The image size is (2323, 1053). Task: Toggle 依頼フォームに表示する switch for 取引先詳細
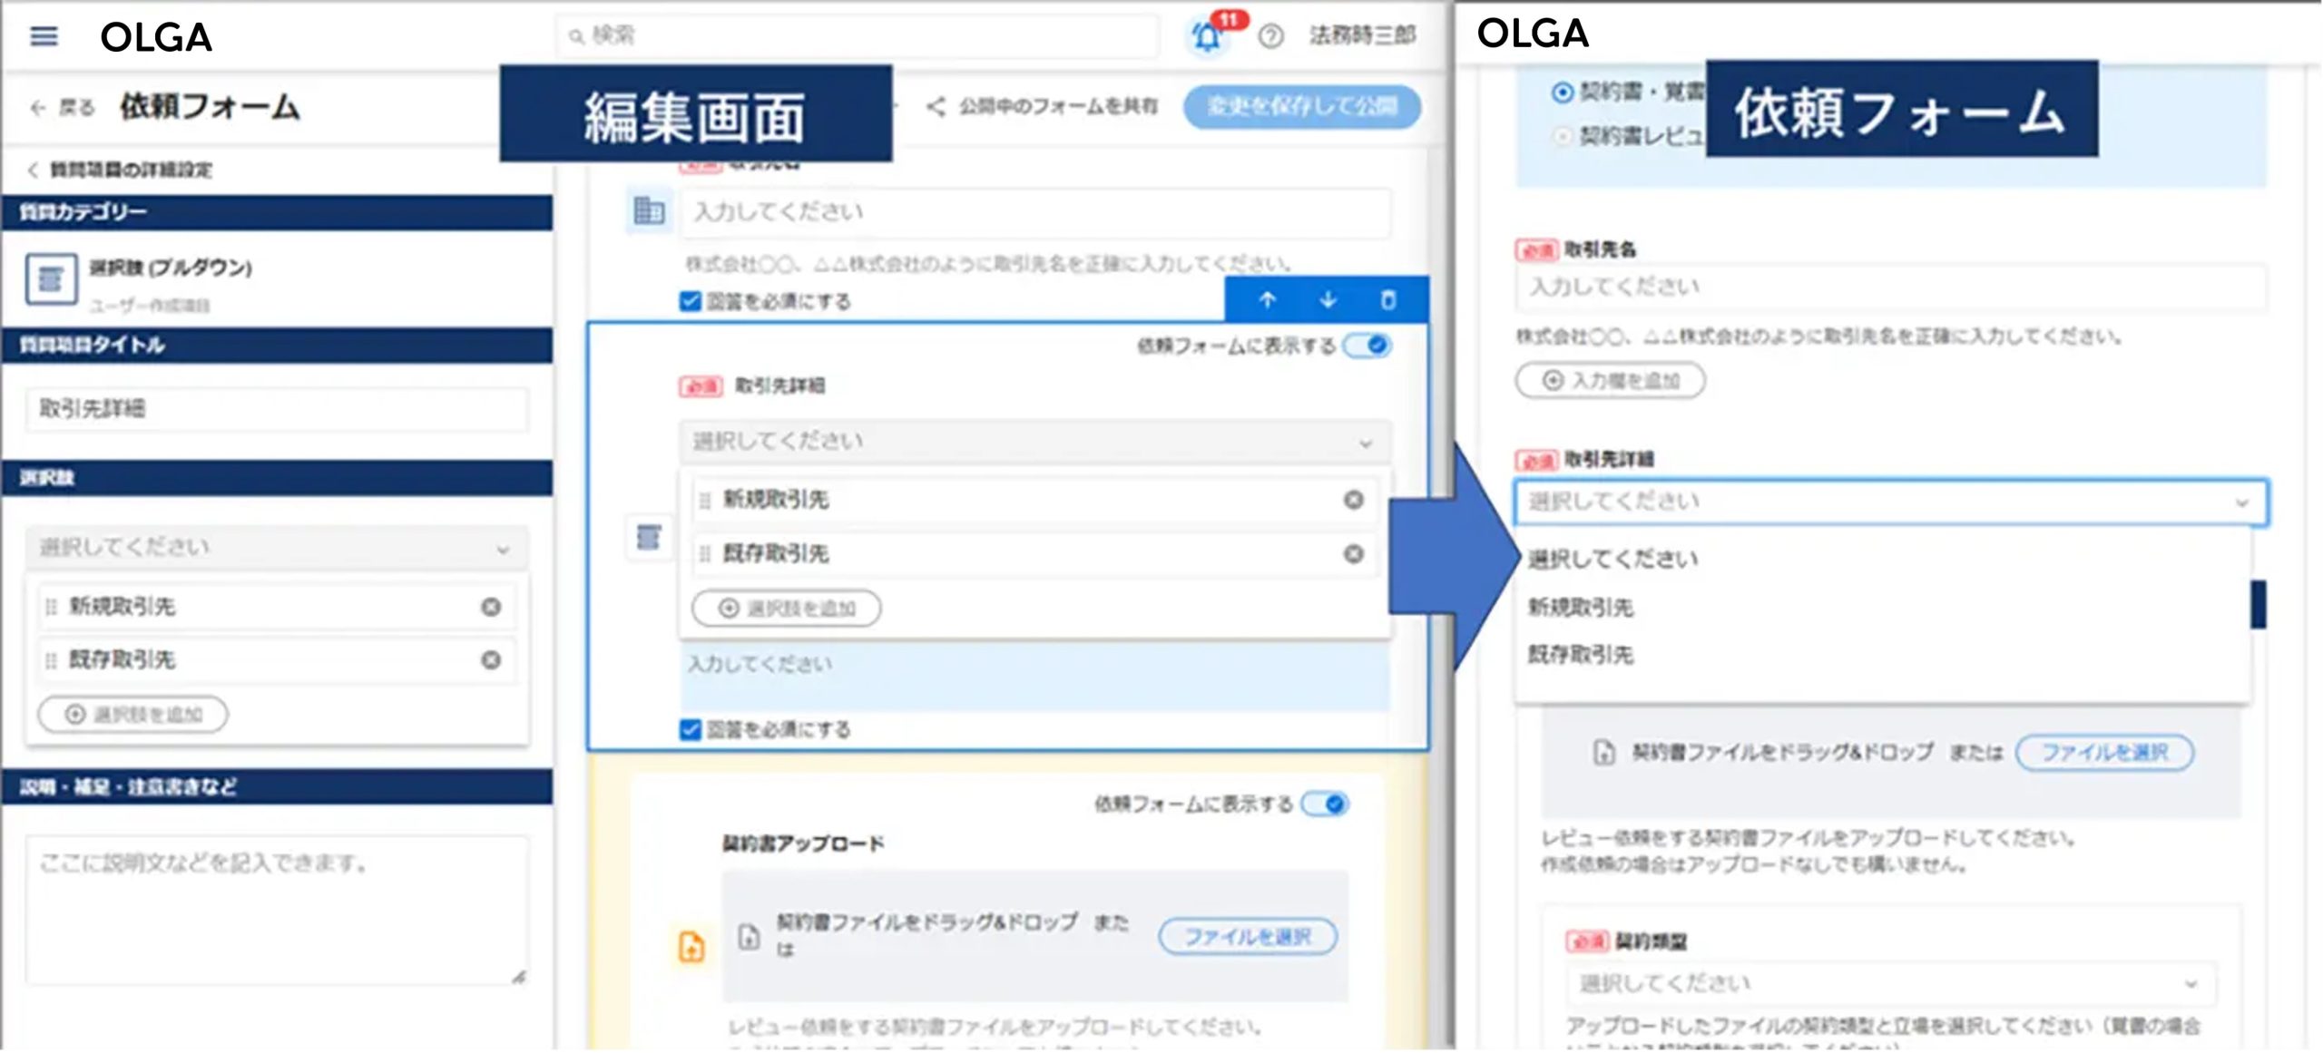pos(1367,346)
